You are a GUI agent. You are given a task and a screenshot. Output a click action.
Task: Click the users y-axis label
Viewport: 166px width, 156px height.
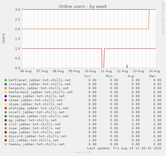(x=3, y=38)
